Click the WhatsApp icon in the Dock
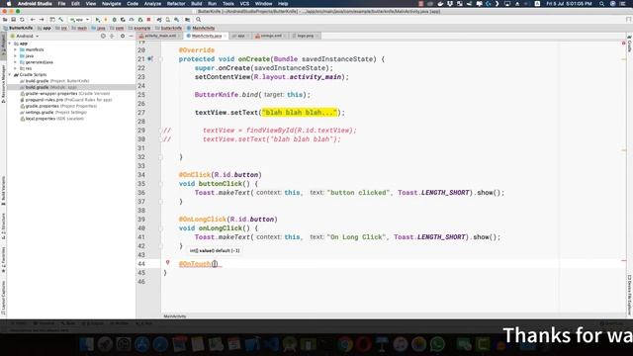The image size is (633, 356). tap(437, 344)
